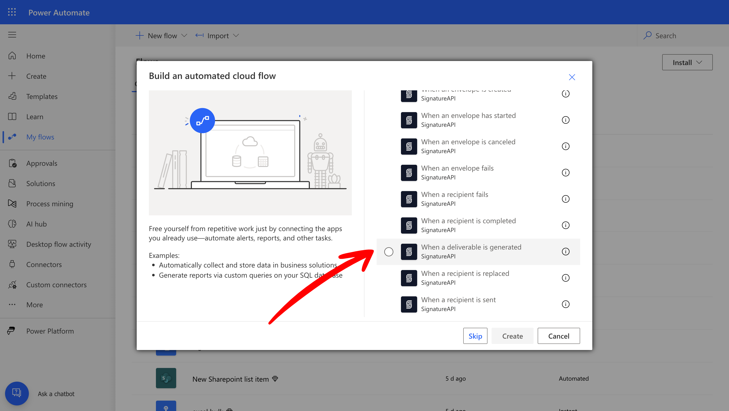The height and width of the screenshot is (411, 729).
Task: Click the Process mining sidebar icon
Action: click(12, 203)
